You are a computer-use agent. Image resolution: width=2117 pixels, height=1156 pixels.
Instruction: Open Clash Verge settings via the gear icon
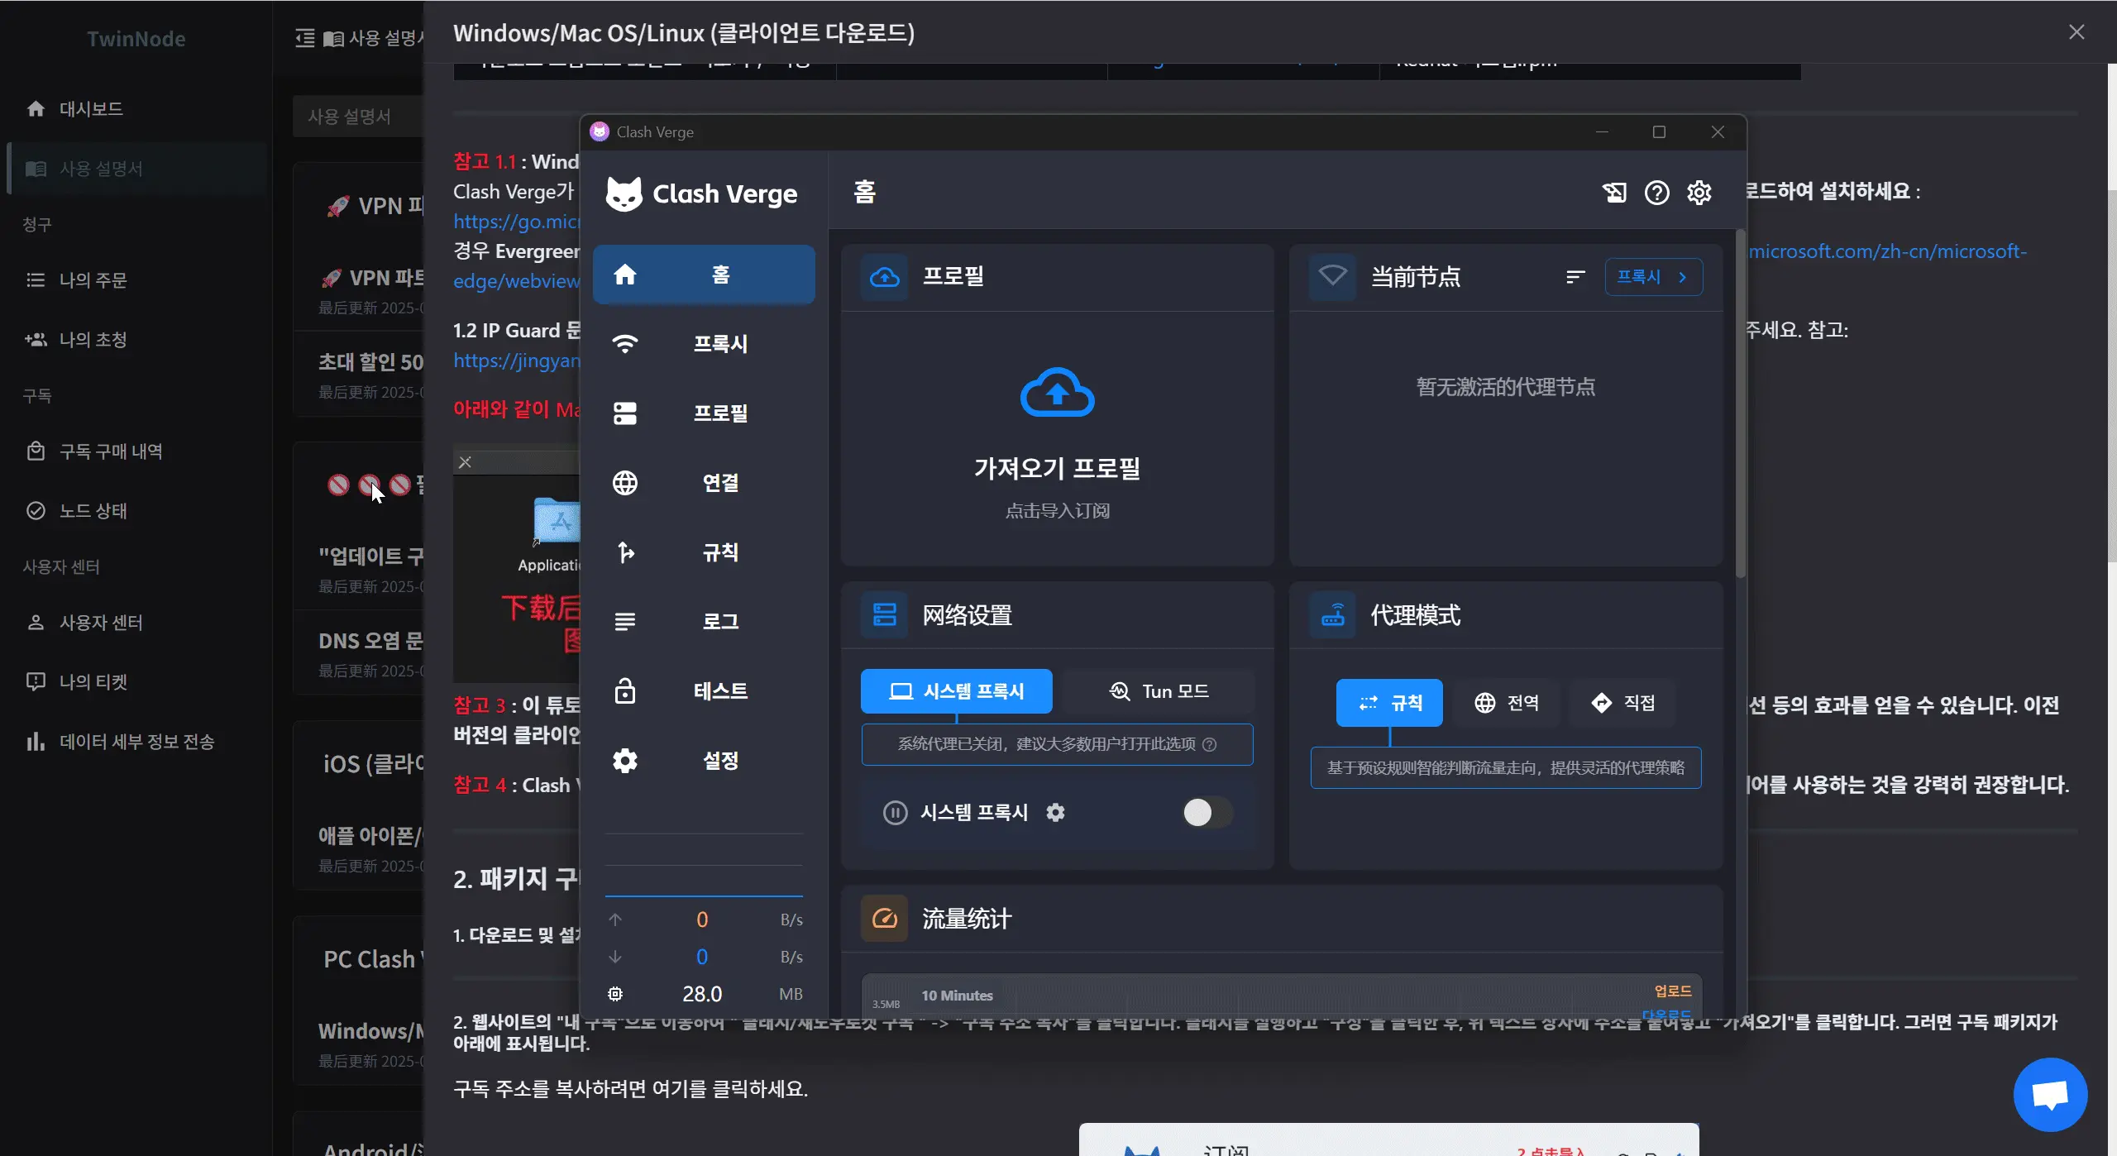coord(1699,192)
